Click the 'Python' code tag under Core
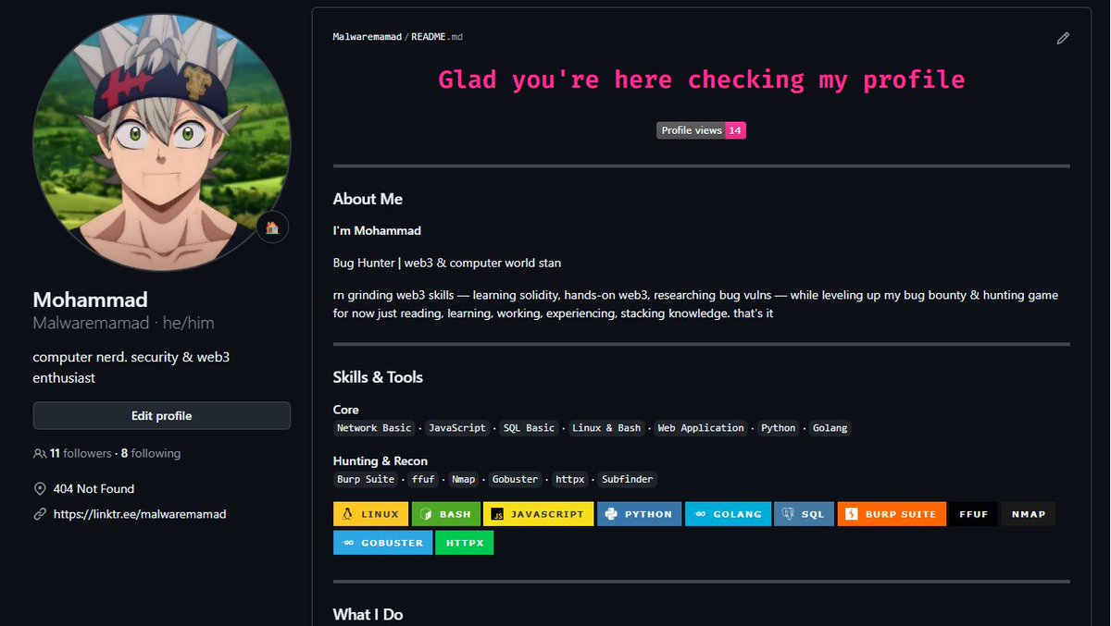Image resolution: width=1111 pixels, height=626 pixels. click(x=779, y=428)
